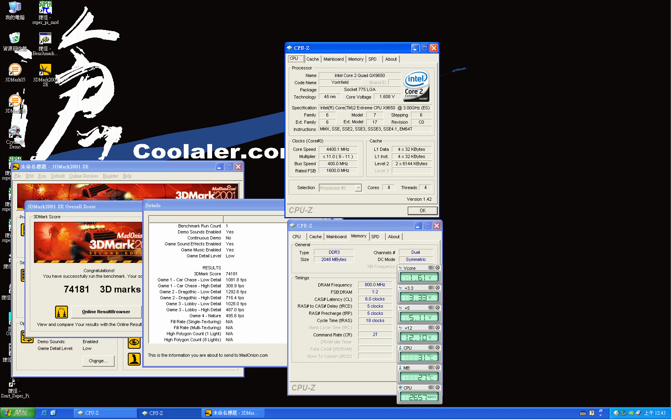Click the +5 gadget settings icon
671x419 pixels.
(x=431, y=308)
